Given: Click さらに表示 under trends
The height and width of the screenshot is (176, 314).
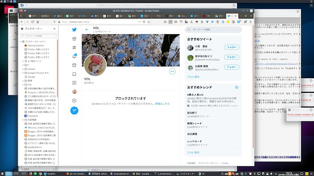Looking at the screenshot, I should pos(193,153).
